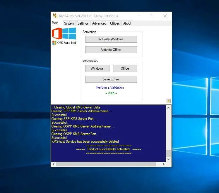Open the Advanced tab

(99, 23)
